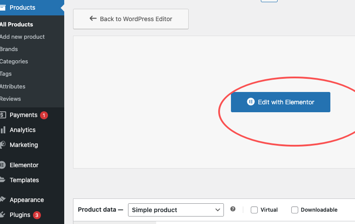Click the Appearance brush icon
This screenshot has height=224, width=355.
coord(3,200)
